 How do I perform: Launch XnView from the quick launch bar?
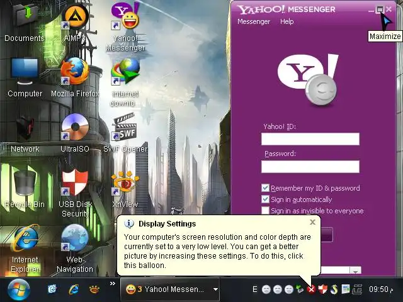tap(94, 289)
